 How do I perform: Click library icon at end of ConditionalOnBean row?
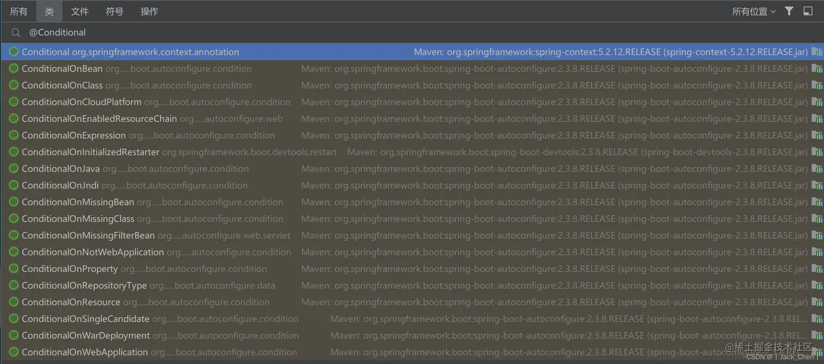pyautogui.click(x=817, y=69)
